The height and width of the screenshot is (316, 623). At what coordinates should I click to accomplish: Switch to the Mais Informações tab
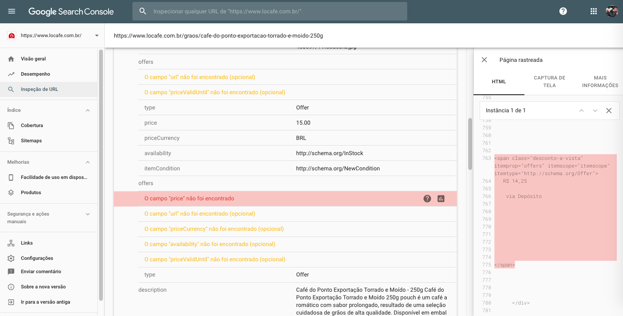(600, 82)
